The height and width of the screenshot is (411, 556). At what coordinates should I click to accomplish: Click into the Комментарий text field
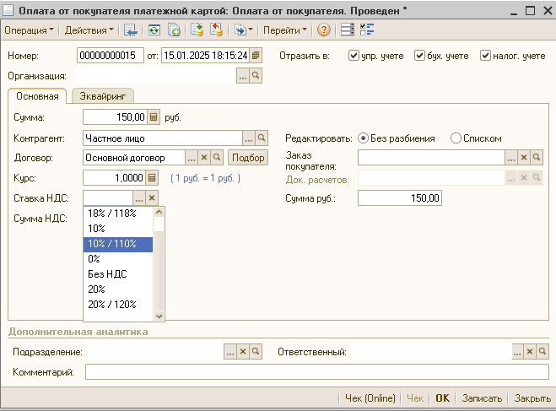(316, 372)
